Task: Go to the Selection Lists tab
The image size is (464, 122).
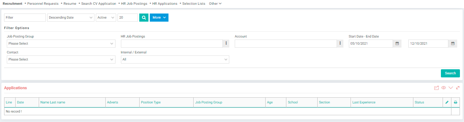Action: (x=194, y=4)
